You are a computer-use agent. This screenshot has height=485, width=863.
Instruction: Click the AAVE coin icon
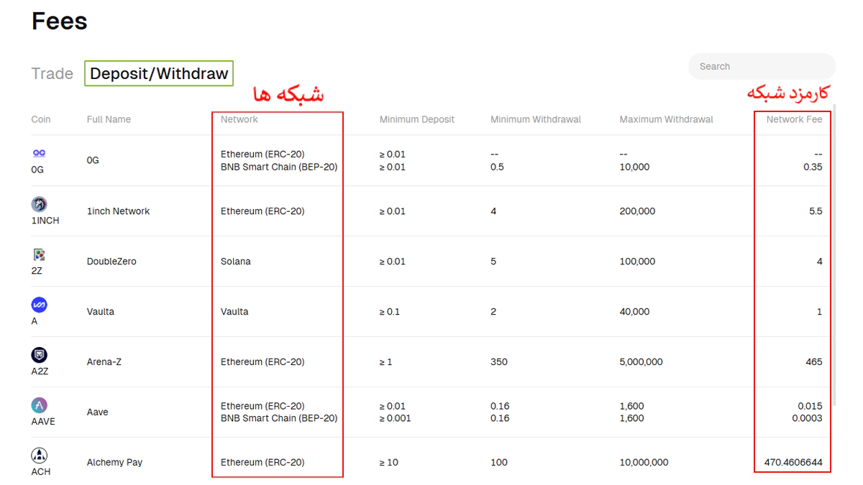click(x=39, y=405)
